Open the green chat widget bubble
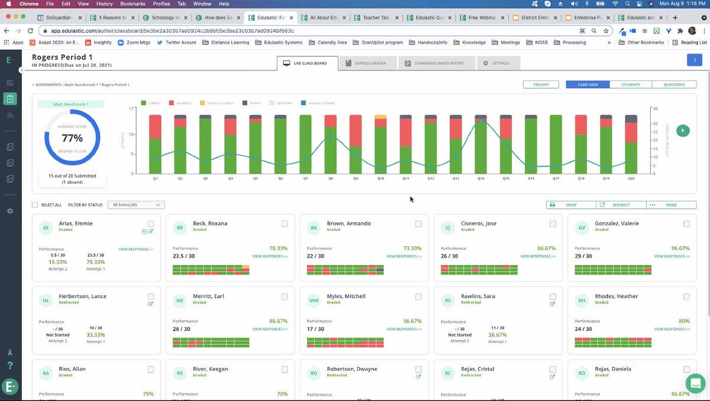The height and width of the screenshot is (401, 710). click(695, 382)
